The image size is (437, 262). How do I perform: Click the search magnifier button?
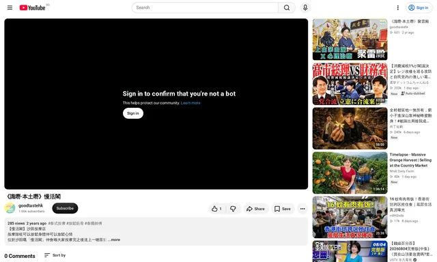(x=287, y=8)
